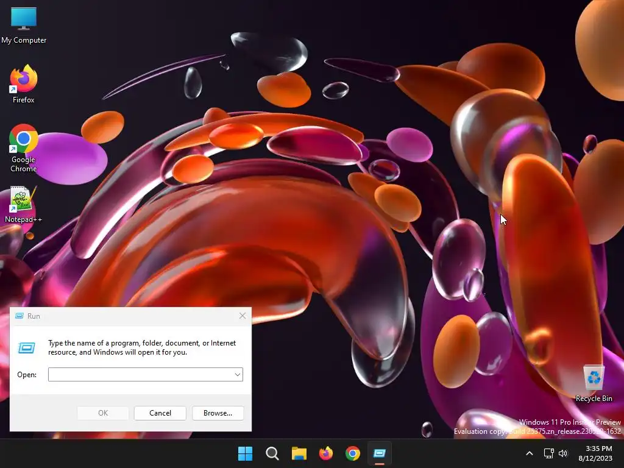Open the Windows Start menu
Viewport: 624px width, 468px height.
click(x=245, y=453)
